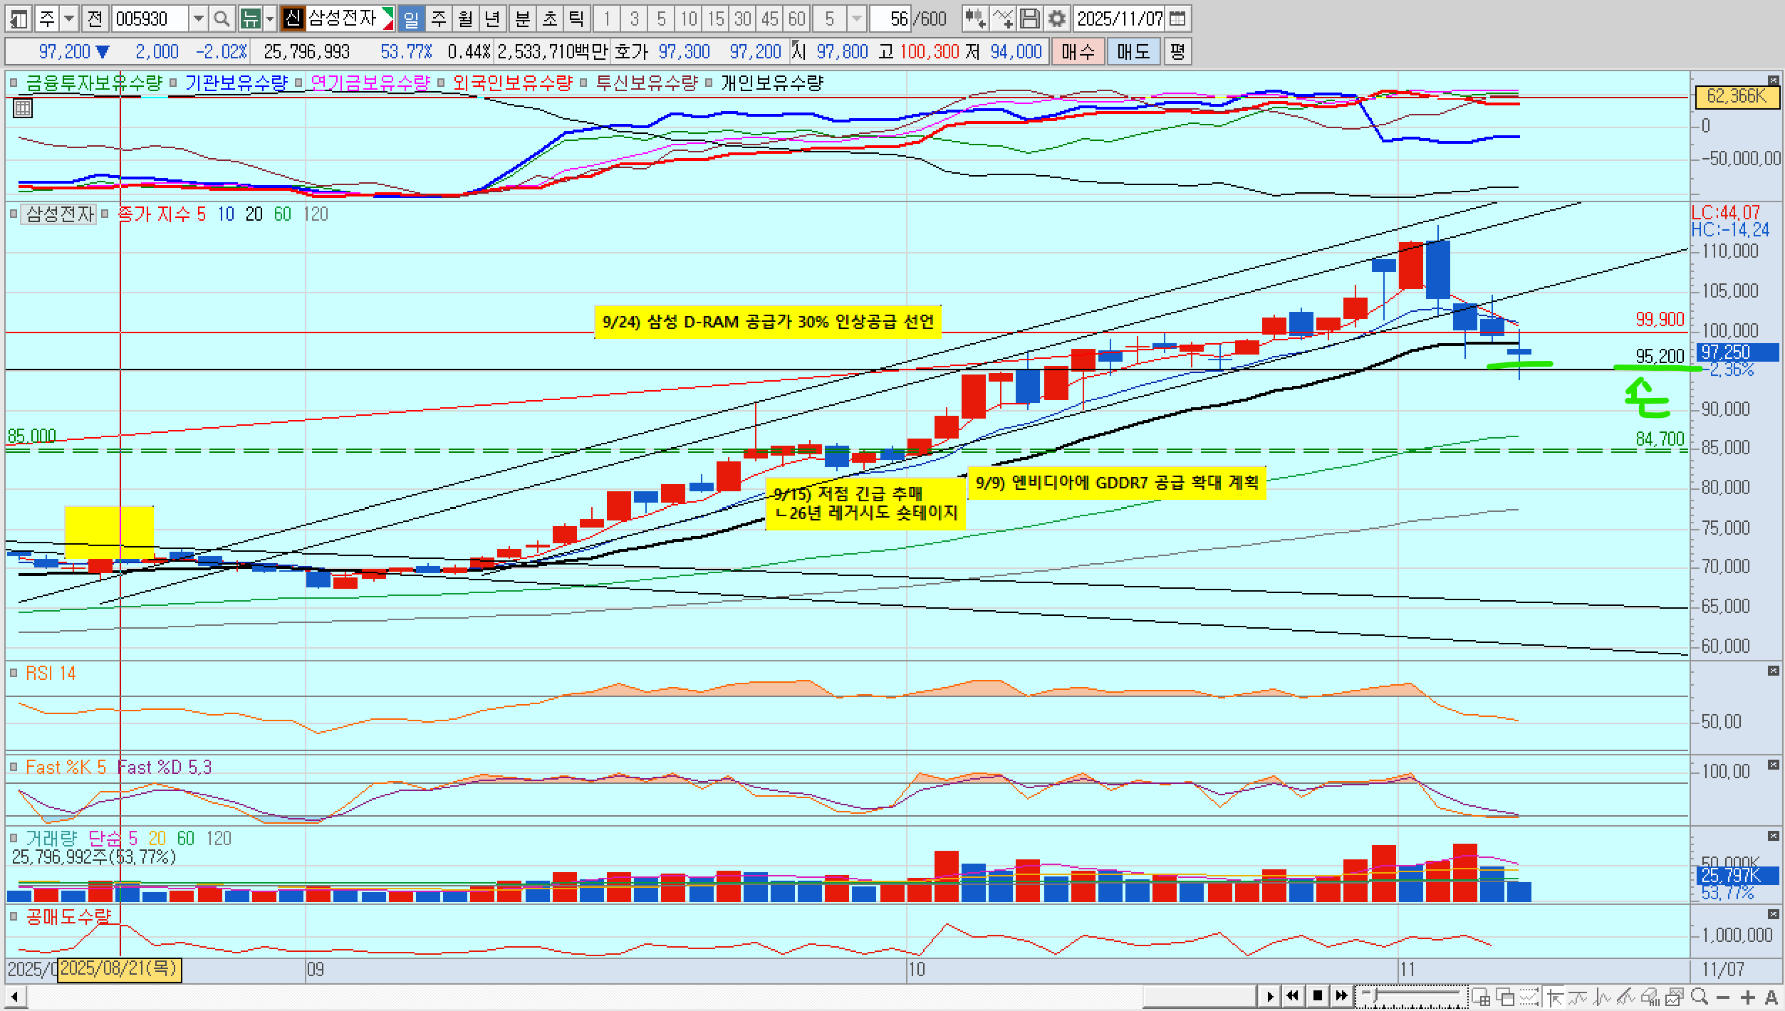Open chart settings gear icon
The image size is (1785, 1011).
[x=1057, y=19]
